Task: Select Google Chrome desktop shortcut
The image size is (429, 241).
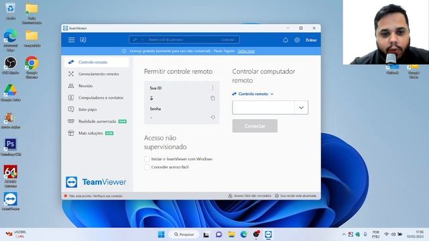Action: (32, 67)
